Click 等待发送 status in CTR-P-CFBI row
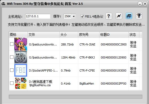Viewport: 149px width, 104px height. [x=133, y=70]
